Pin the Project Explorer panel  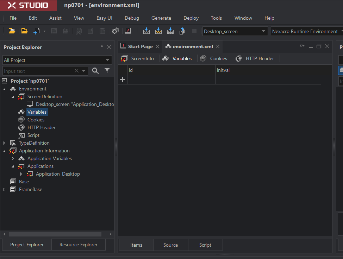click(x=102, y=47)
